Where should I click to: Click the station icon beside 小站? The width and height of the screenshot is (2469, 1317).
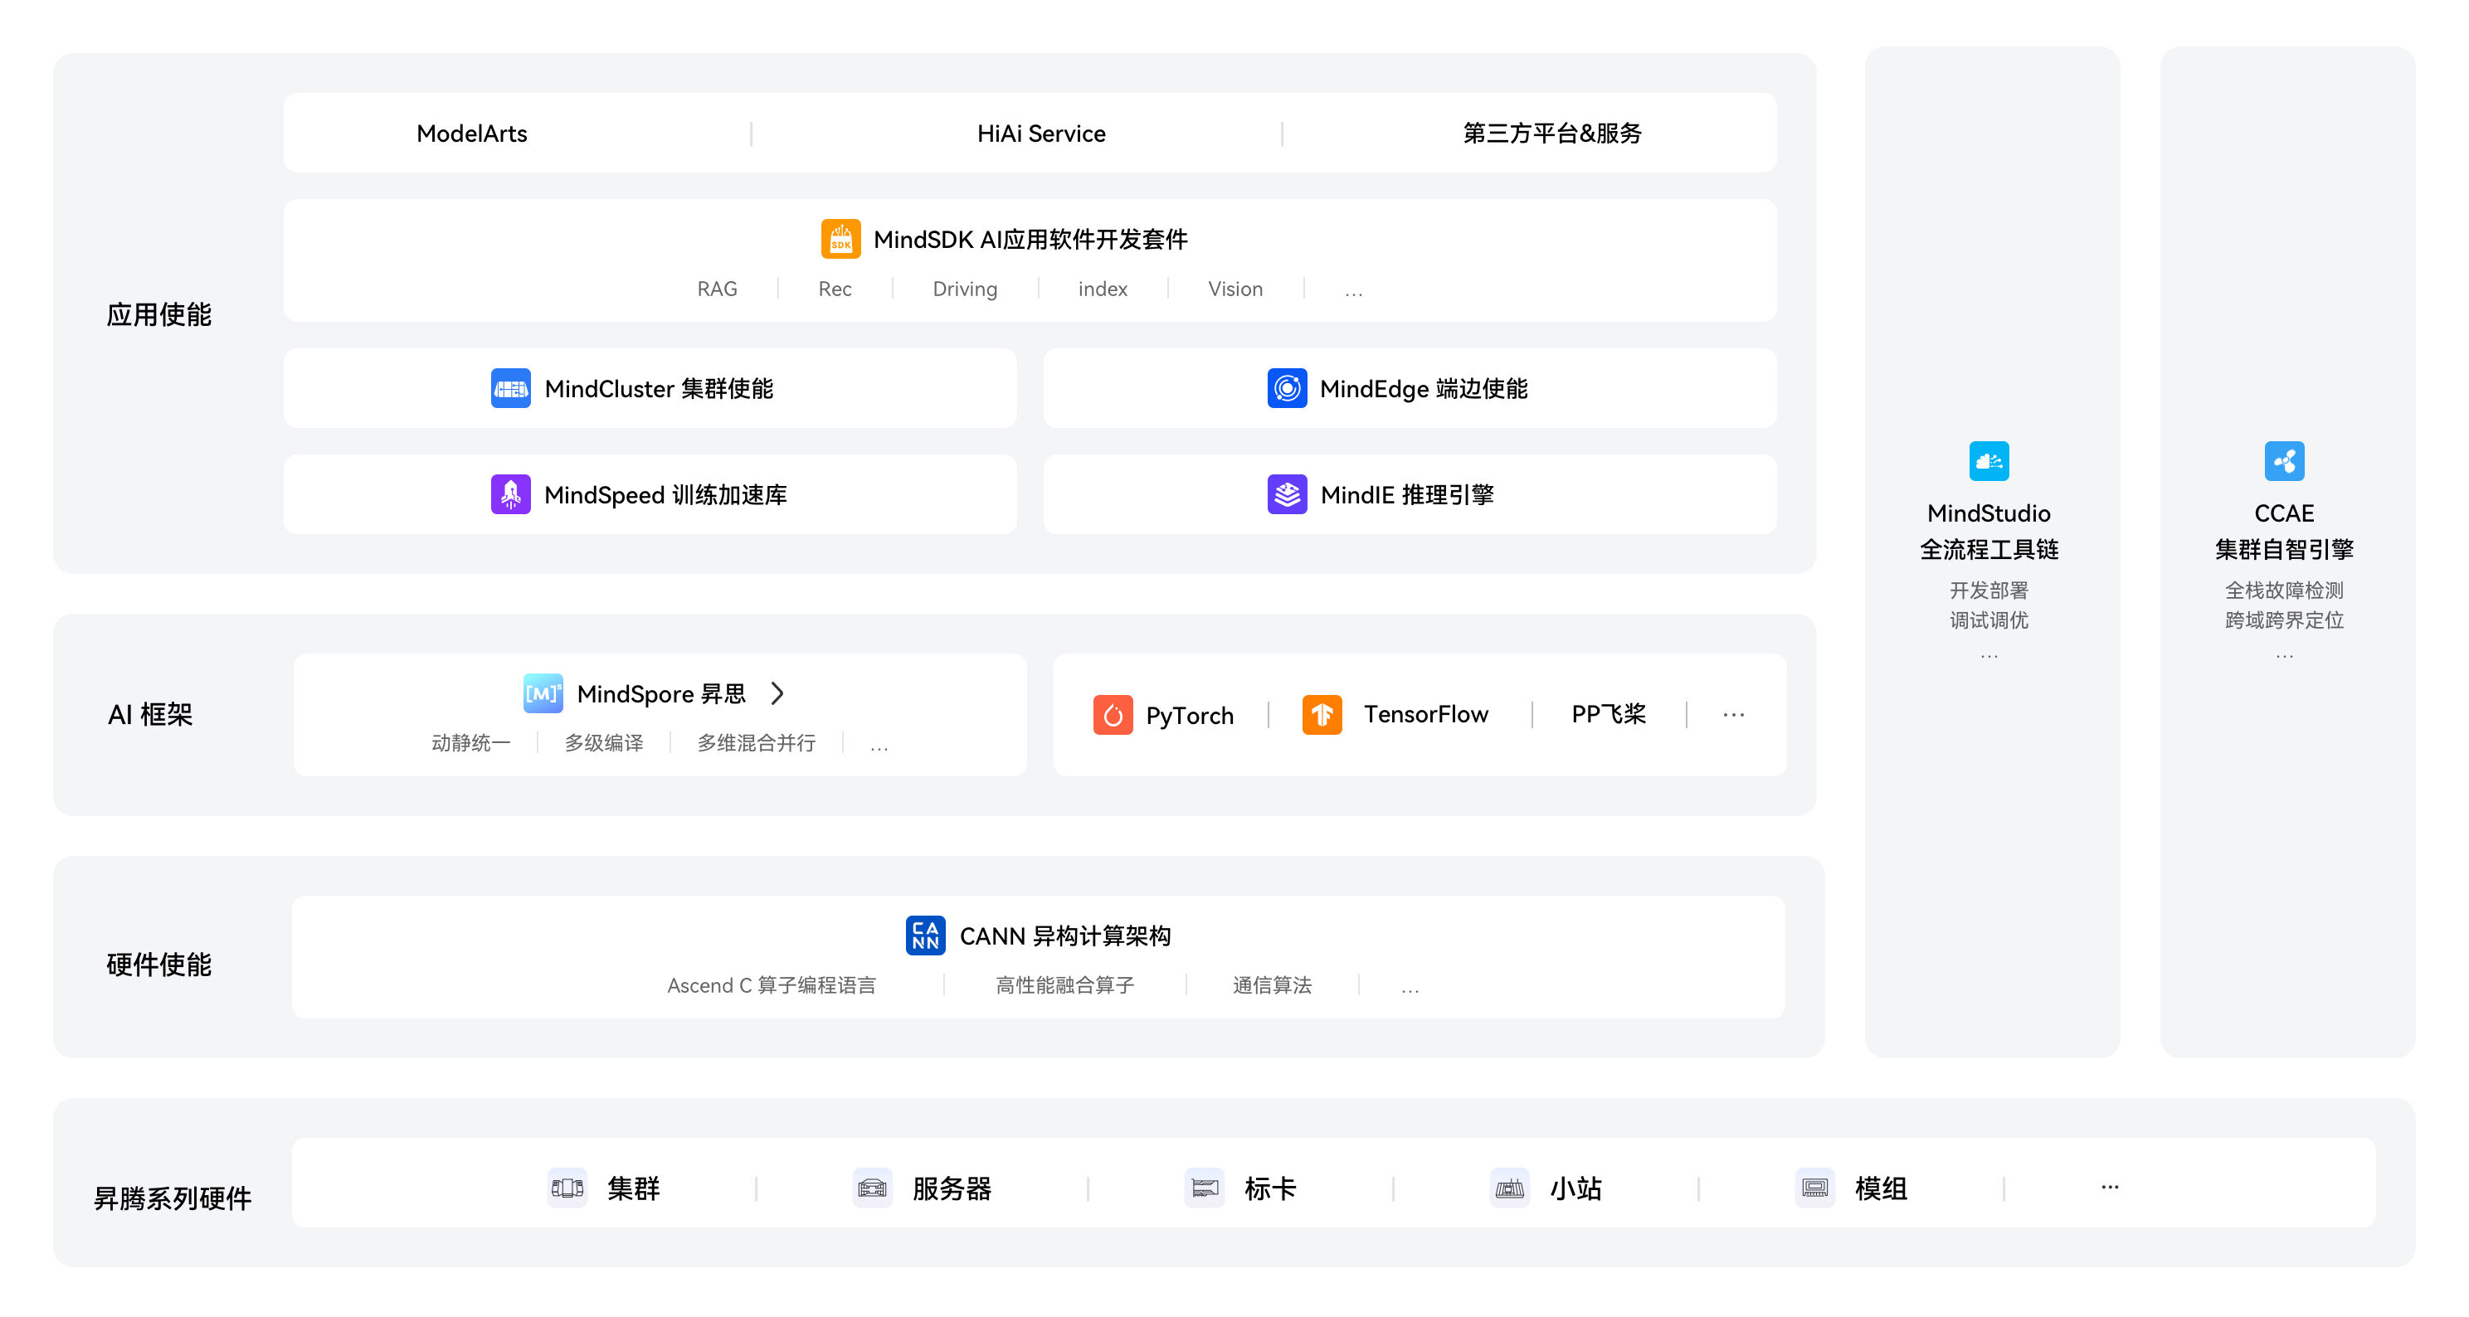(x=1510, y=1188)
